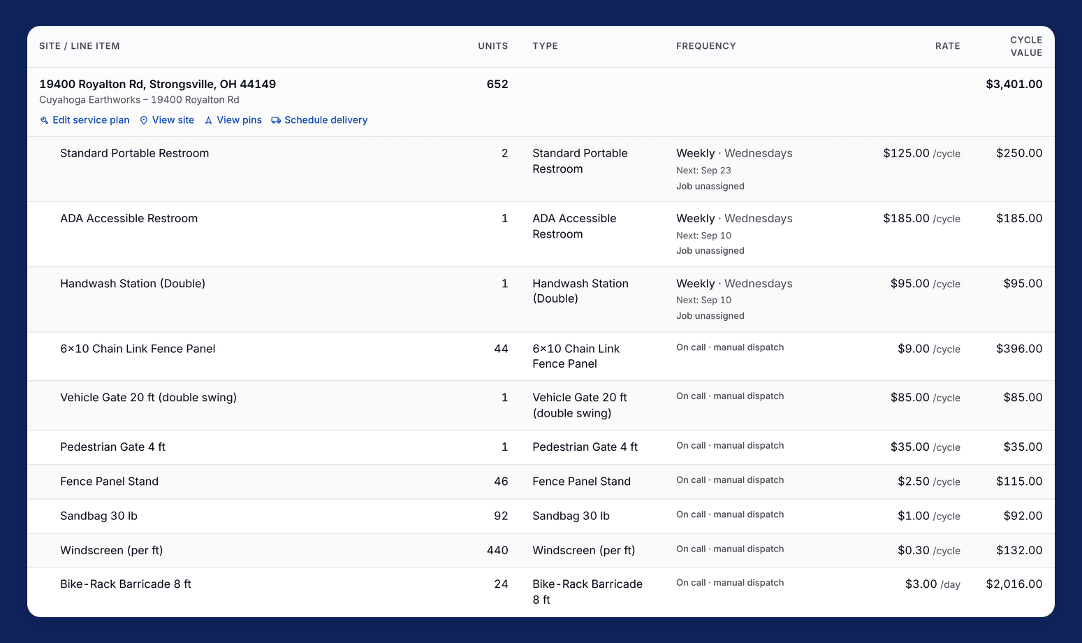Click the site total cycle value $3,401.00
1082x643 pixels.
[x=1014, y=84]
